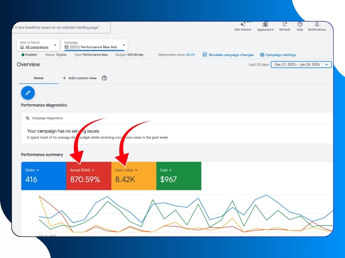Image resolution: width=345 pixels, height=258 pixels.
Task: Click the 'Performance summary' heading
Action: (x=42, y=155)
